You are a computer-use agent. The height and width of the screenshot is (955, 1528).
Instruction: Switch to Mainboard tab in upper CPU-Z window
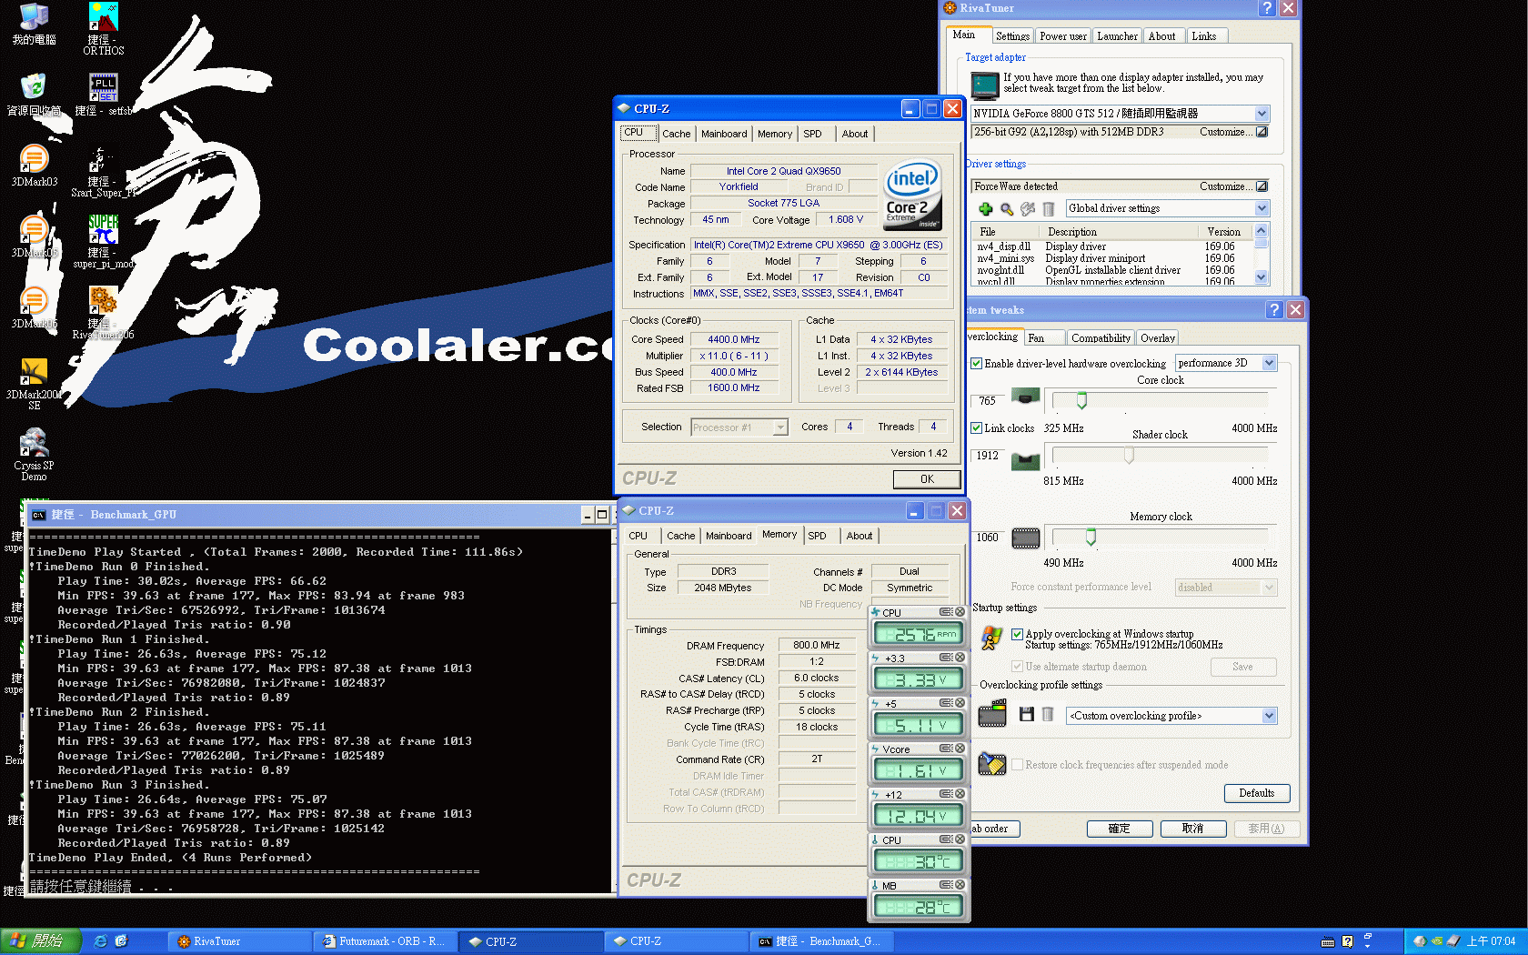point(724,134)
